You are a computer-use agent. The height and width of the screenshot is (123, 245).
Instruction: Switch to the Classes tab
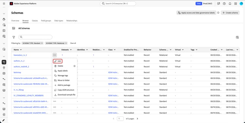point(35,21)
